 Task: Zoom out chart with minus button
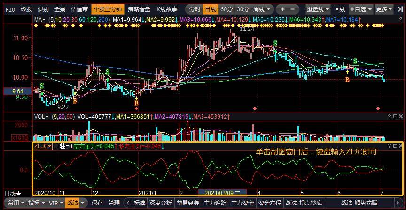coord(293,9)
